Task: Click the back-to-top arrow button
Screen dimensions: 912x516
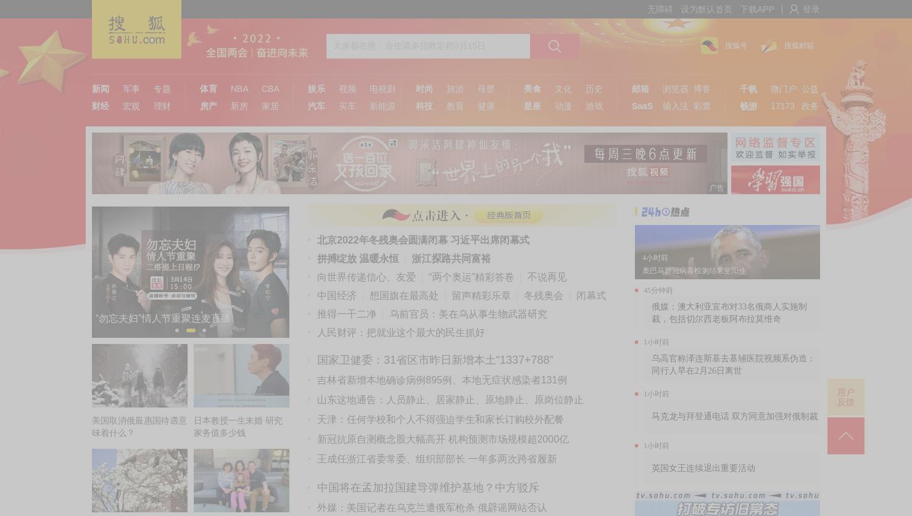Action: (x=846, y=436)
